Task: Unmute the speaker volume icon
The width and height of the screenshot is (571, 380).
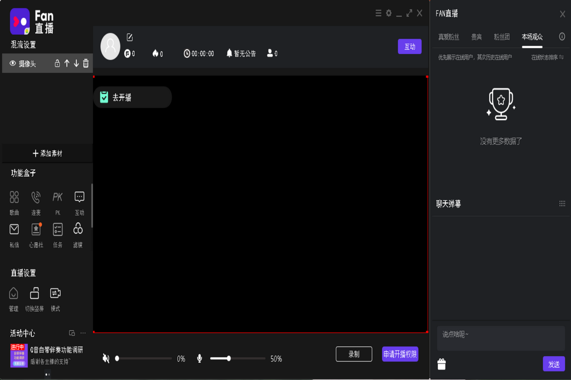Action: [x=106, y=358]
